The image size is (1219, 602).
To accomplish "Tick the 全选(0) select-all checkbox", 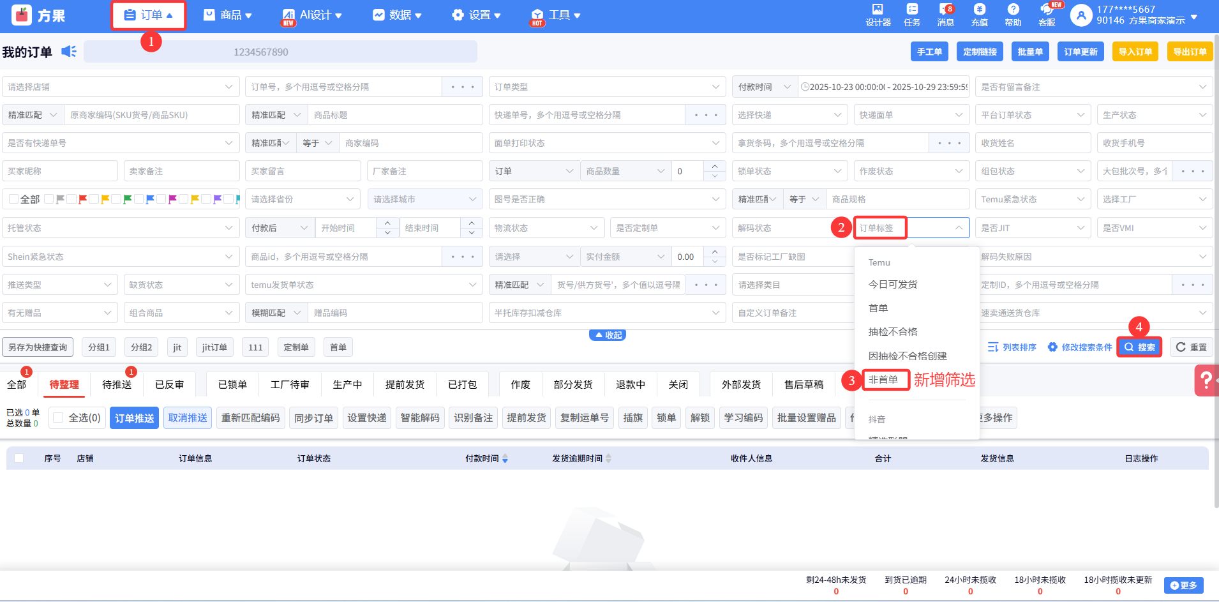I will (x=58, y=418).
